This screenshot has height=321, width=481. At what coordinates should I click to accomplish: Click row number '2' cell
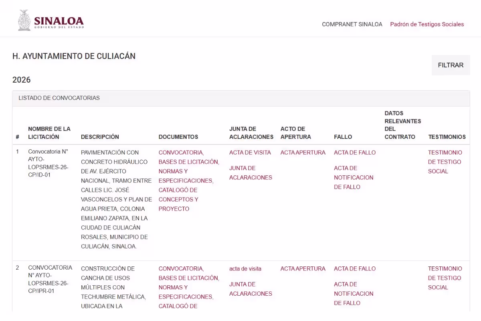pos(17,268)
